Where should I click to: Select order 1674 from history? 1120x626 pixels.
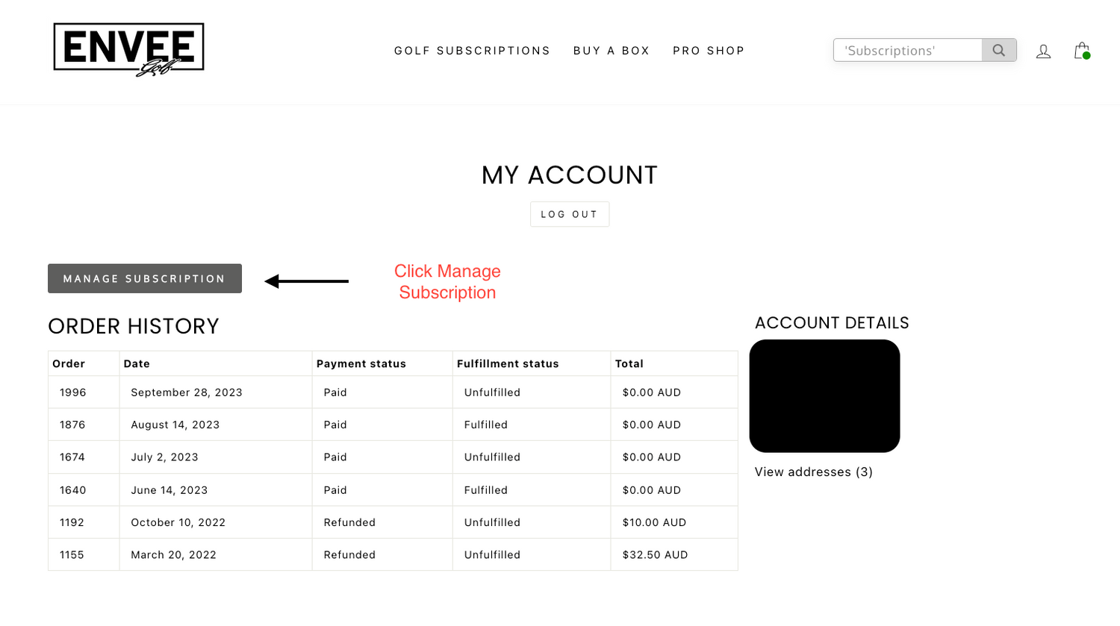(72, 457)
